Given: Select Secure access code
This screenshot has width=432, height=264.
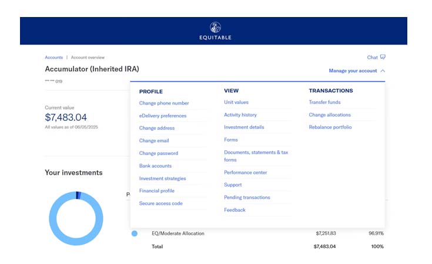Looking at the screenshot, I should point(161,204).
